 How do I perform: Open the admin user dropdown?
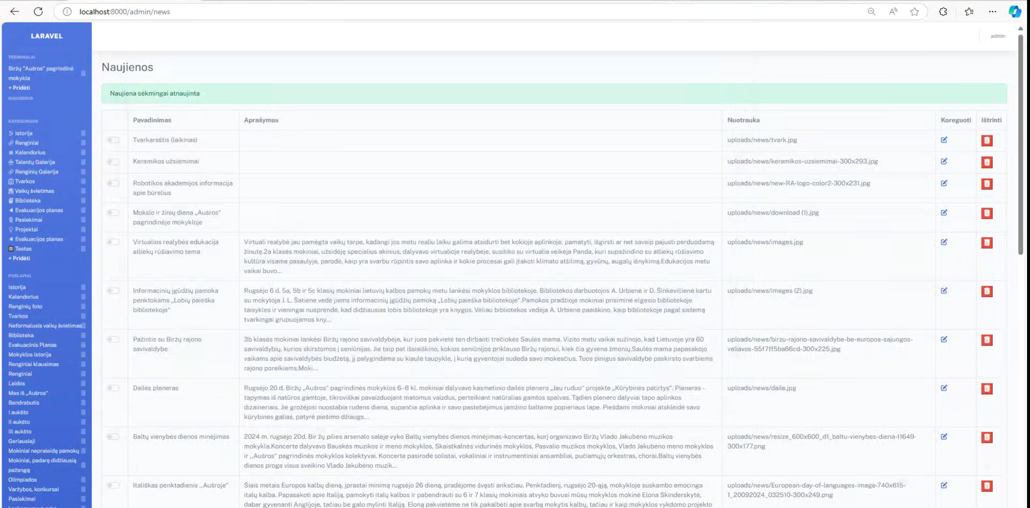[x=997, y=36]
